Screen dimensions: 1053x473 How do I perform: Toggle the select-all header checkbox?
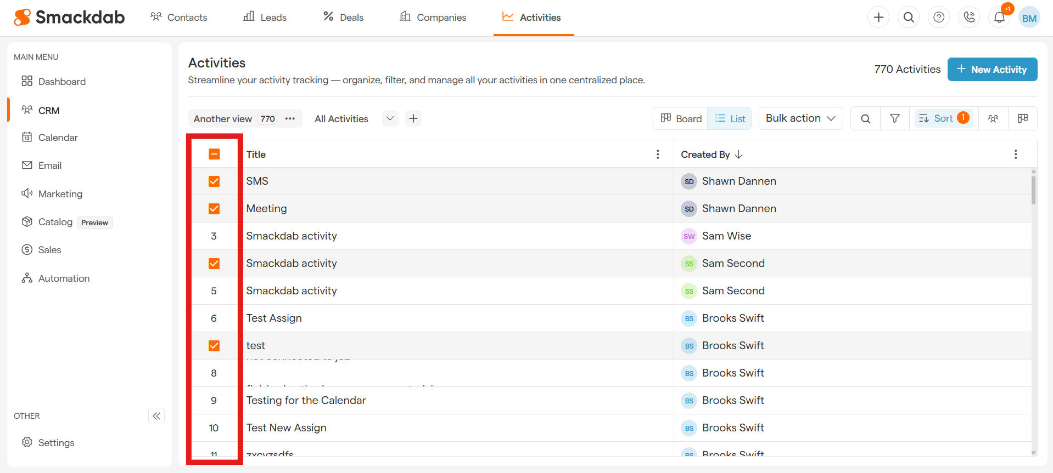point(214,155)
